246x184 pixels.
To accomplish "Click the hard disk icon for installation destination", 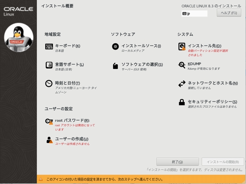I will point(182,47).
